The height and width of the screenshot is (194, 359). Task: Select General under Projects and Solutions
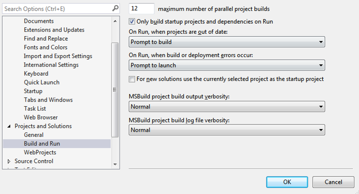point(33,135)
